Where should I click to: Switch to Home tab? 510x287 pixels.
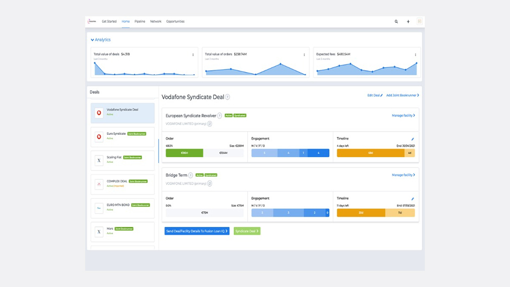125,22
